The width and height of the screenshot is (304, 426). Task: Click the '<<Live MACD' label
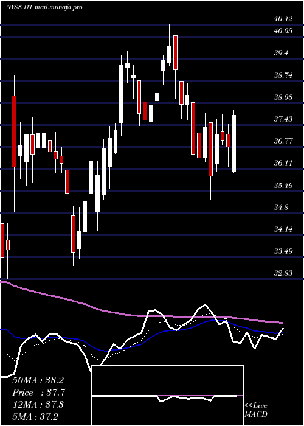coord(256,410)
